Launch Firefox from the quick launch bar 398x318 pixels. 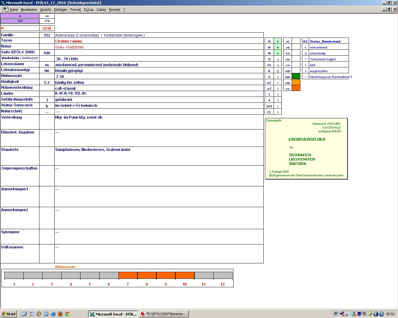click(60, 314)
